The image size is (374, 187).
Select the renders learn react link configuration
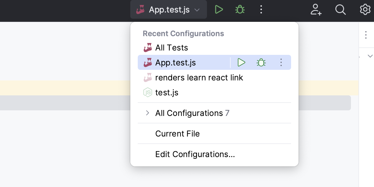point(199,77)
